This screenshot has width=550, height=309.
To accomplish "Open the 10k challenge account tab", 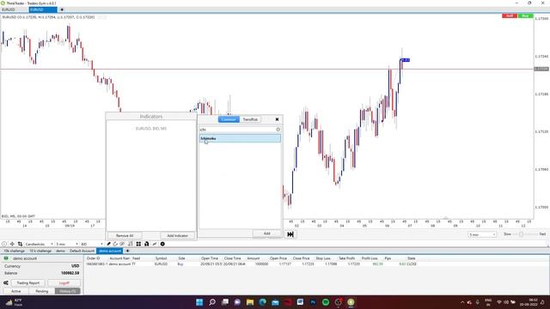I will 14,251.
